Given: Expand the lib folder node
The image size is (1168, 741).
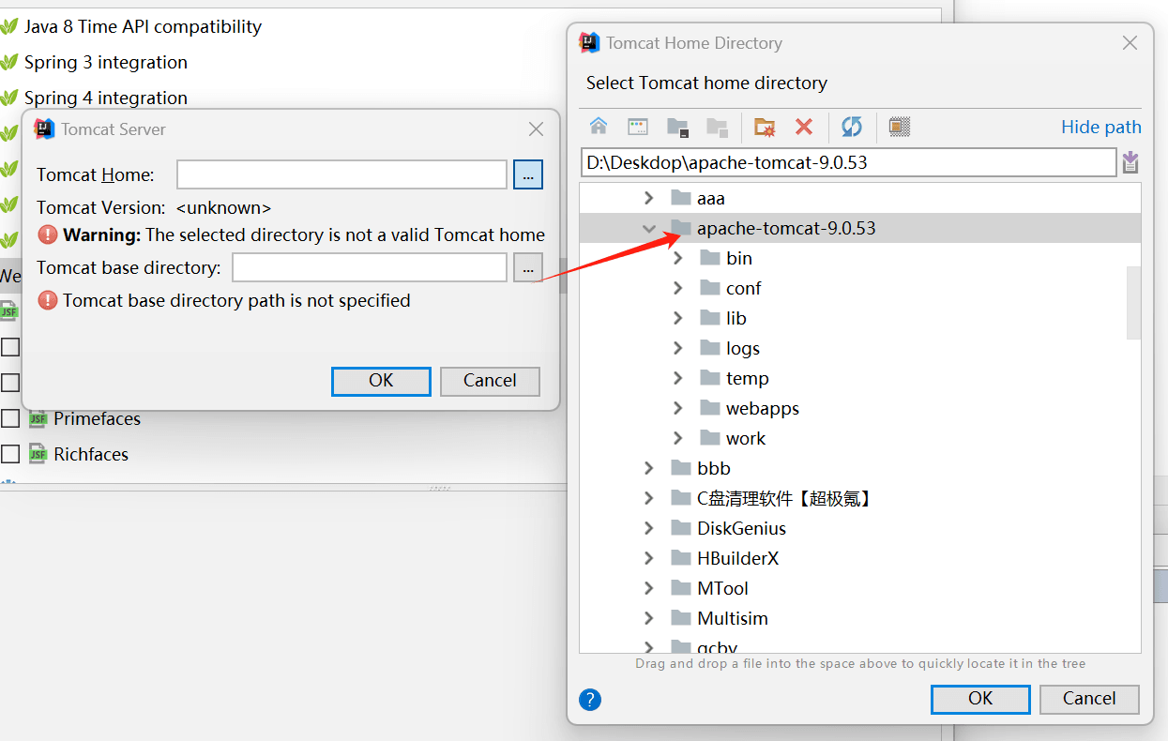Looking at the screenshot, I should coord(678,318).
